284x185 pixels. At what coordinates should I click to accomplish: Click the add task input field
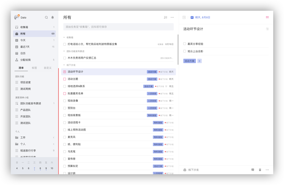point(119,27)
